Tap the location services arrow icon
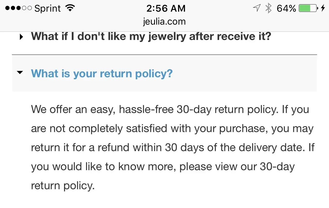Screen dimensions: 329x208 click(x=256, y=8)
